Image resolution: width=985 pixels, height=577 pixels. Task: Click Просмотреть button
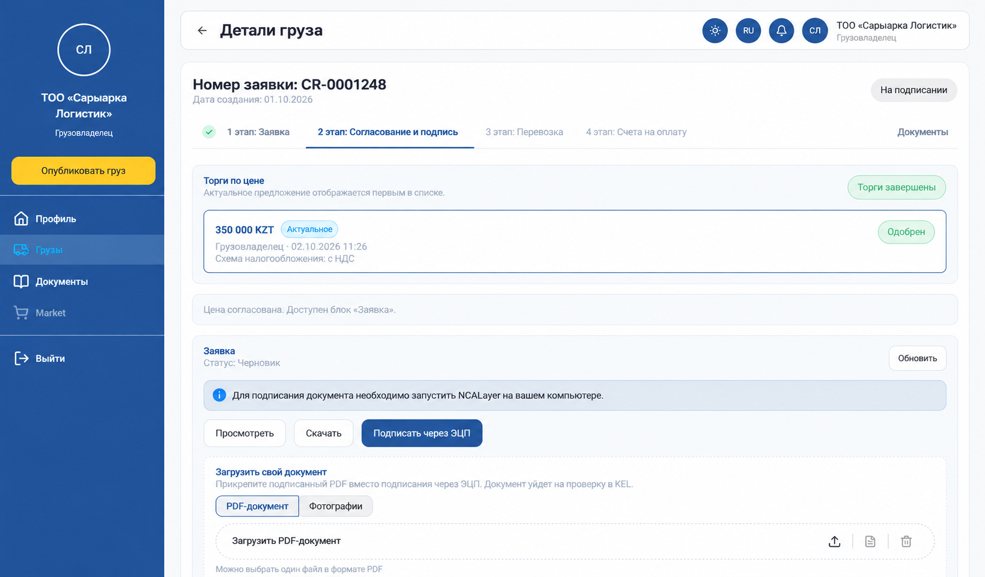[x=245, y=433]
